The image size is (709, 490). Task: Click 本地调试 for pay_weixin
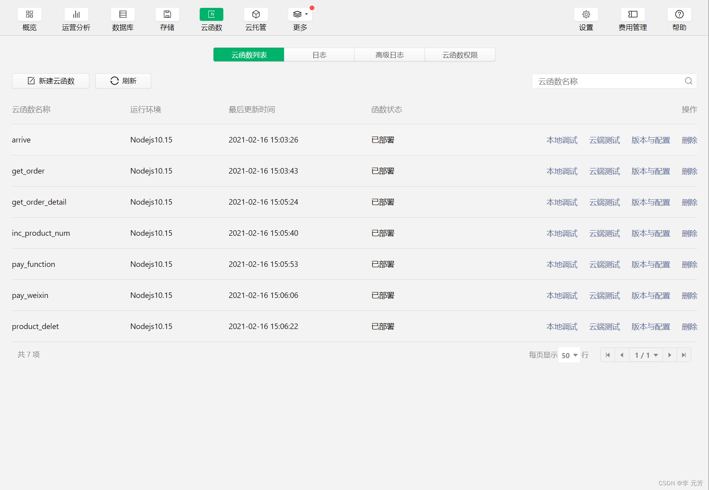562,296
